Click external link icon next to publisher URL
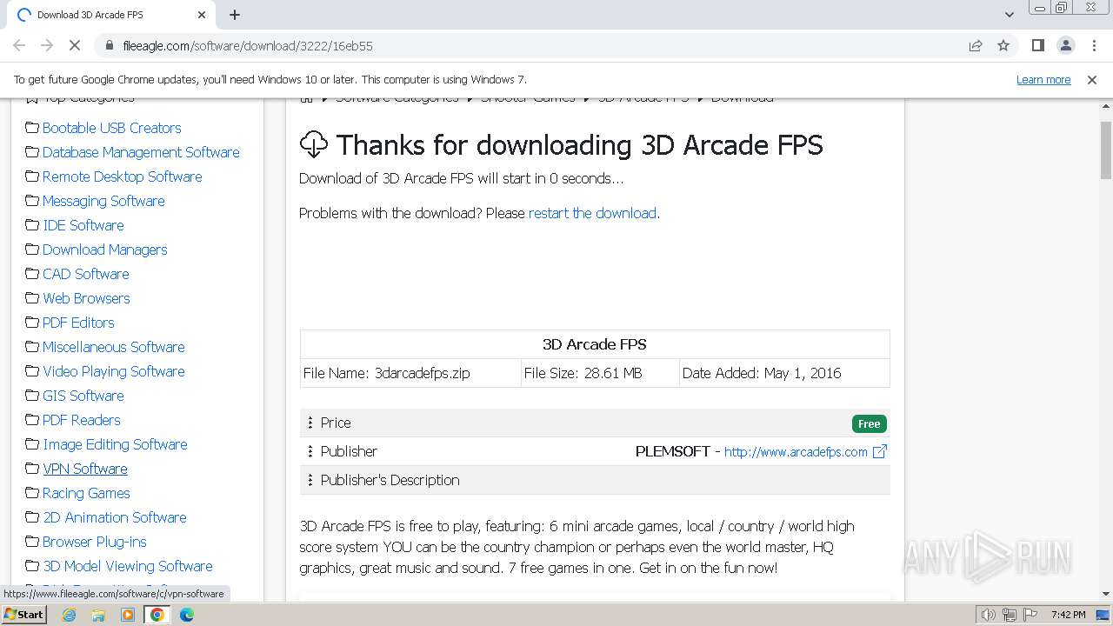This screenshot has width=1113, height=626. pyautogui.click(x=880, y=451)
